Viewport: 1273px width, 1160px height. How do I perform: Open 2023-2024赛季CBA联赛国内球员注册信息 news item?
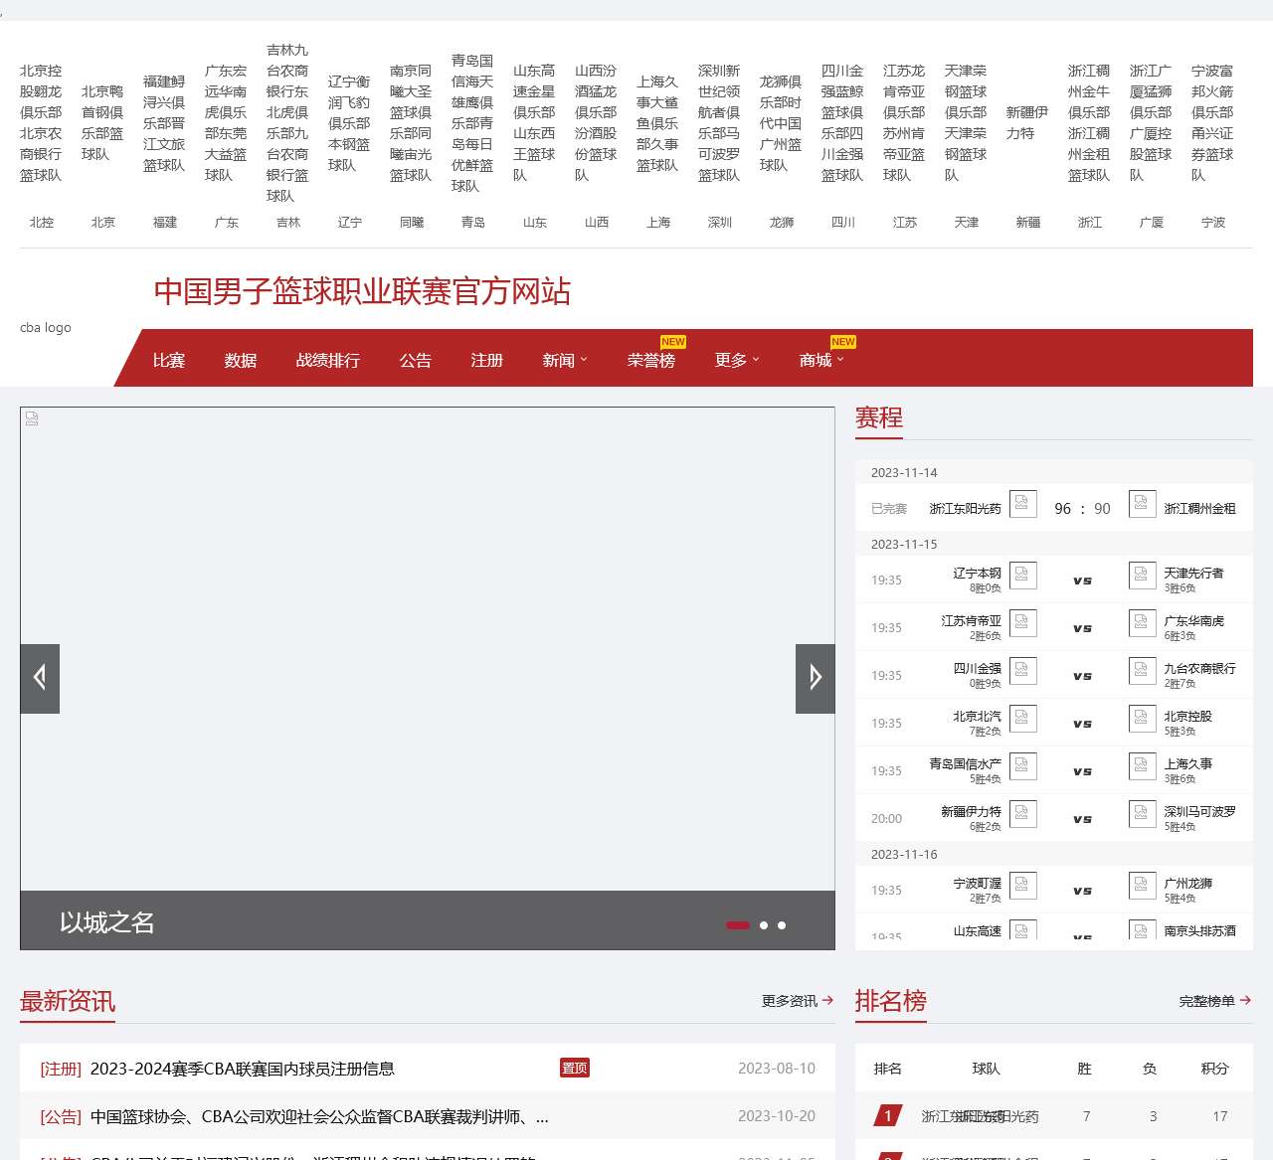242,1069
